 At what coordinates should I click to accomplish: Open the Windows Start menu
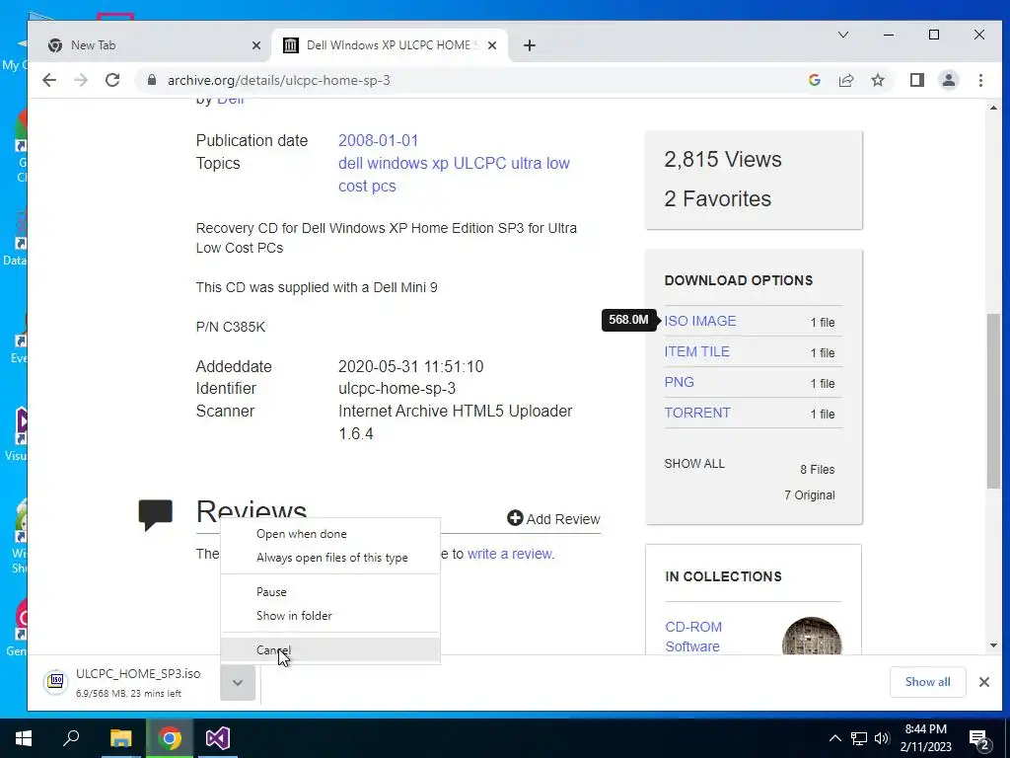[24, 738]
